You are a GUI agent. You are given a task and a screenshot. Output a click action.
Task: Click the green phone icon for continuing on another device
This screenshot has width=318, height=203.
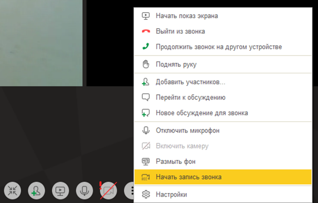[146, 47]
